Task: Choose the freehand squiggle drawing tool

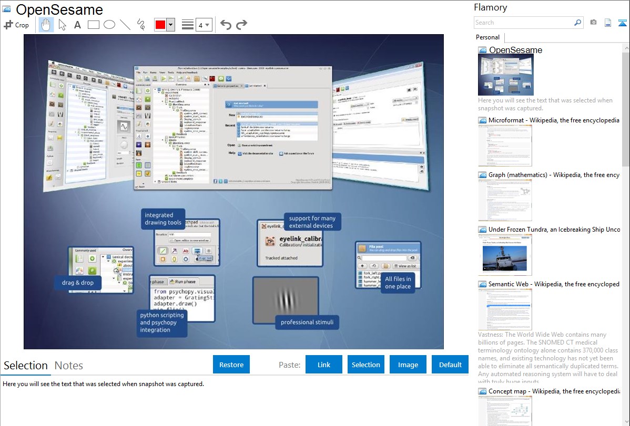Action: [x=140, y=25]
